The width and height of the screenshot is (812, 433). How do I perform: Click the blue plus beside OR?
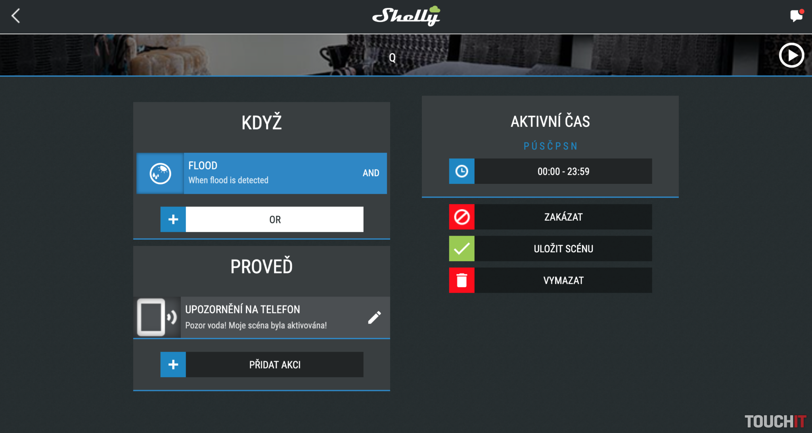click(x=173, y=219)
